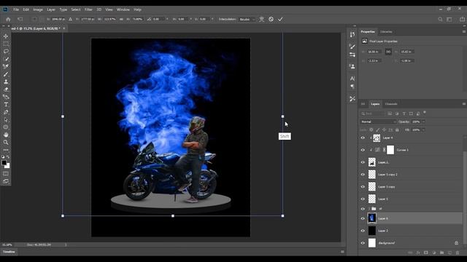
Task: Open the Image menu
Action: click(x=38, y=9)
